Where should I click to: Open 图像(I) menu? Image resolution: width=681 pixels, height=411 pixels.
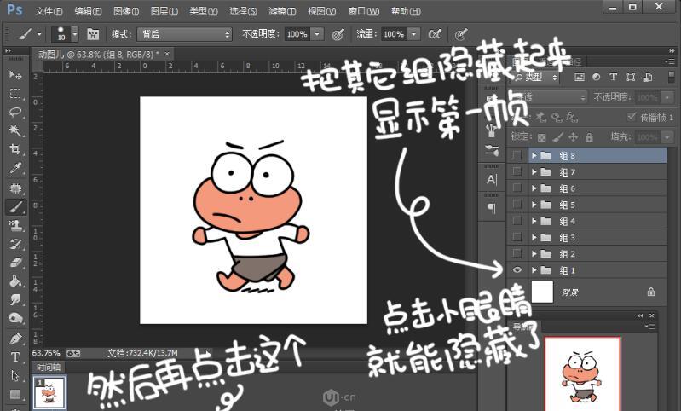[126, 11]
